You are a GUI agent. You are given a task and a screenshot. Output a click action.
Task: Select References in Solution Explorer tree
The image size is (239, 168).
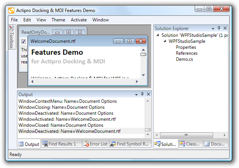coord(187,53)
